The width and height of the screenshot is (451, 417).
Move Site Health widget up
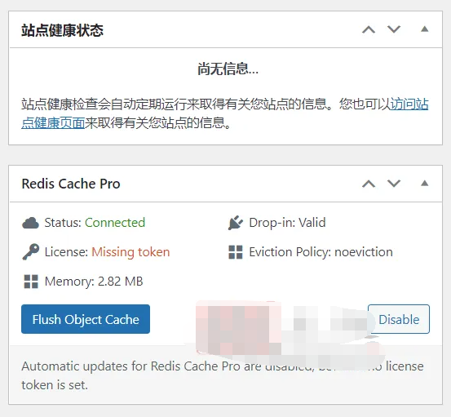click(x=369, y=29)
